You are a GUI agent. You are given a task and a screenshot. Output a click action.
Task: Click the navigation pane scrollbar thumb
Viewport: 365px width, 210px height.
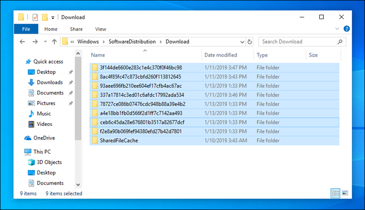pos(78,99)
